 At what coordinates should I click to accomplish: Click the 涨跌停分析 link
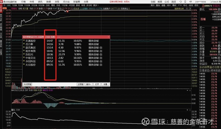[179, 9]
